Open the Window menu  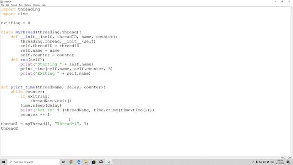36,5
